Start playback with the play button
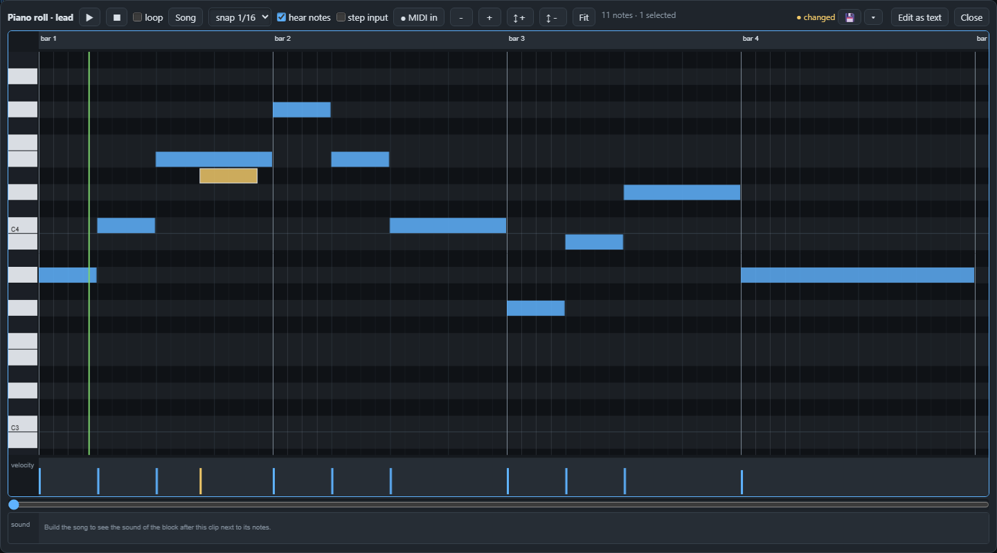 [89, 17]
